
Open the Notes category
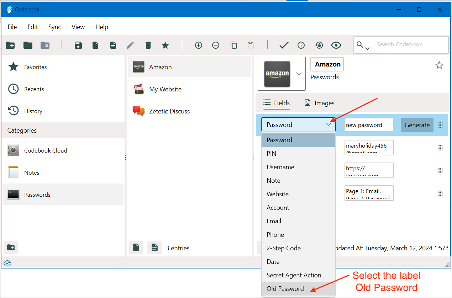[x=63, y=172]
